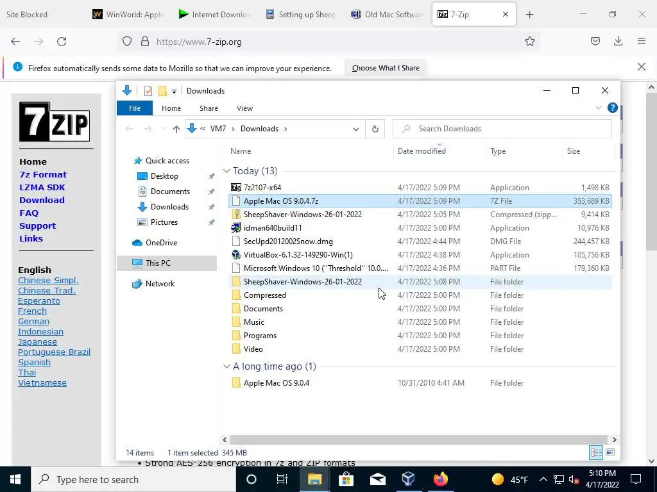Switch to large icons view in Explorer
657x492 pixels.
(610, 452)
